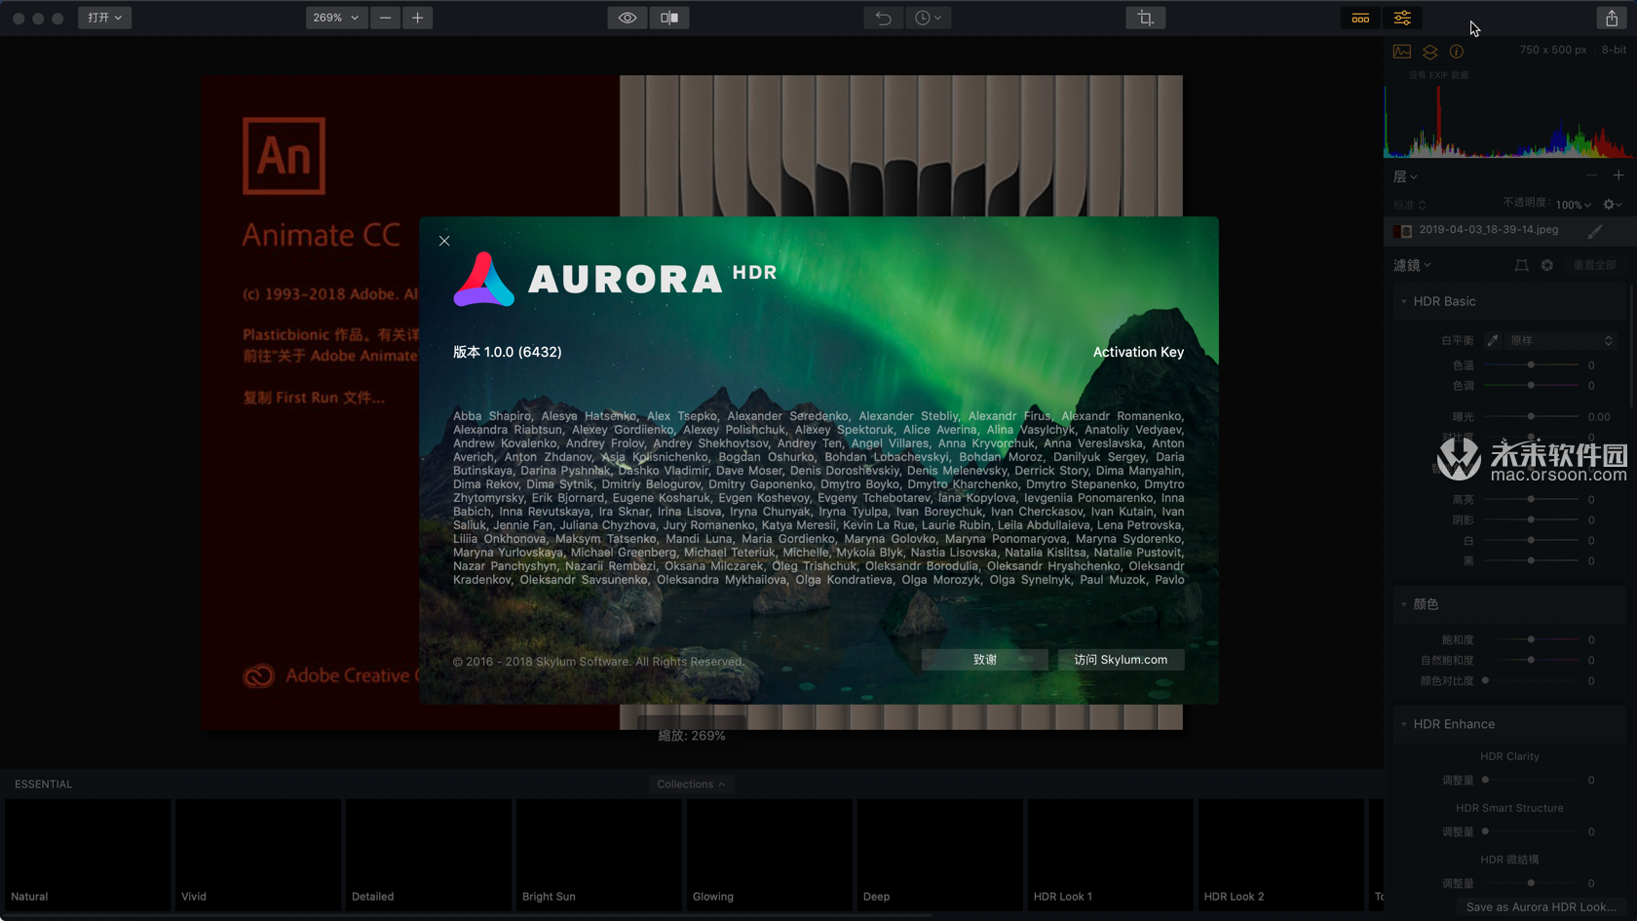
Task: Open the 打开 dropdown in toolbar
Action: point(105,18)
